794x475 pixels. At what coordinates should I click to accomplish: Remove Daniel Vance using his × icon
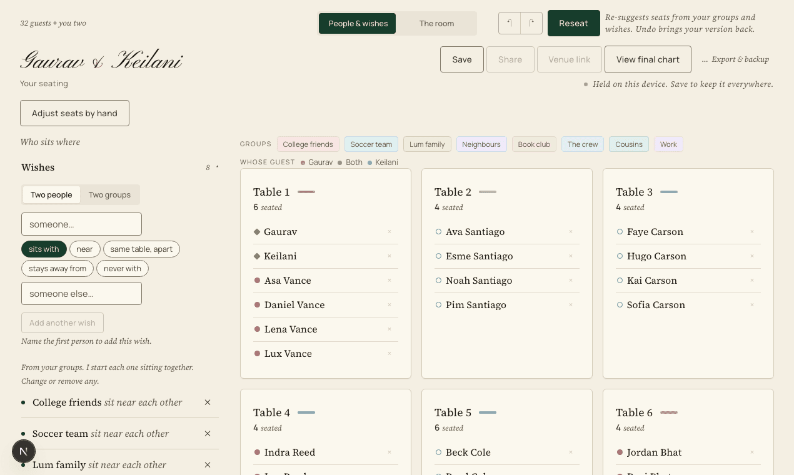[389, 305]
